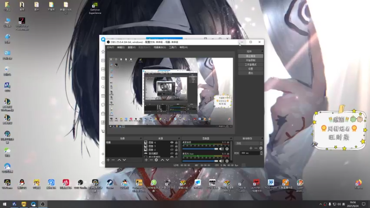The width and height of the screenshot is (370, 208).
Task: Click the OBS preview canvas
Action: 171,92
